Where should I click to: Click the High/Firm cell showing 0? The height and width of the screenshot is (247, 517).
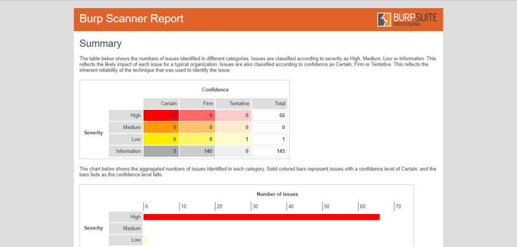[x=198, y=116]
